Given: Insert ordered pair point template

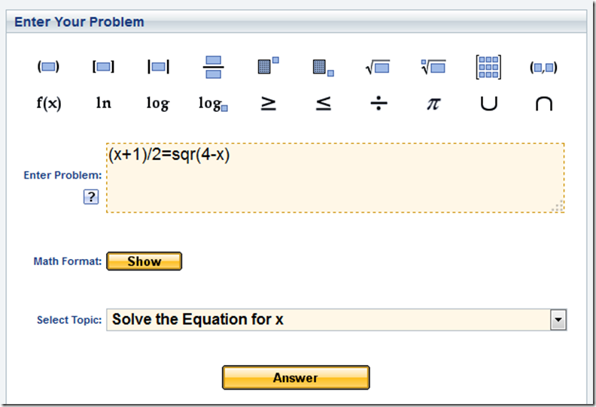Looking at the screenshot, I should 543,67.
